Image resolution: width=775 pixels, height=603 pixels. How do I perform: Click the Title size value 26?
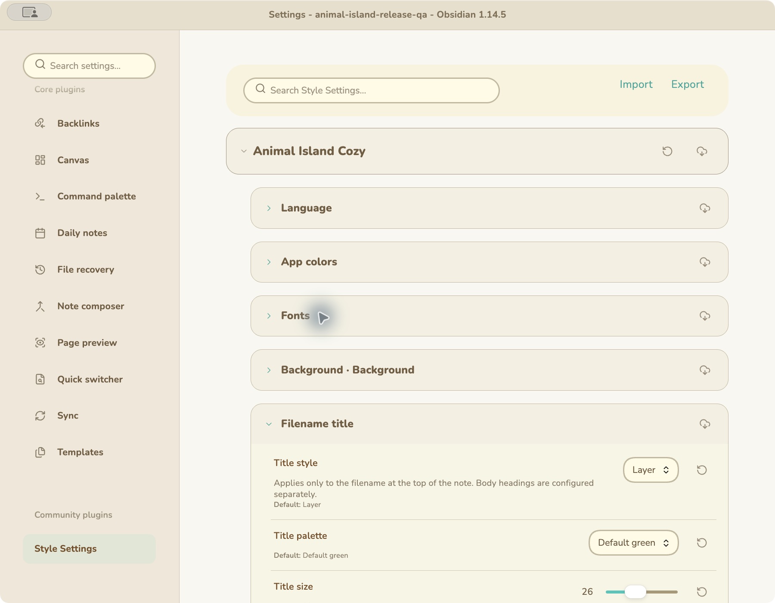point(587,592)
